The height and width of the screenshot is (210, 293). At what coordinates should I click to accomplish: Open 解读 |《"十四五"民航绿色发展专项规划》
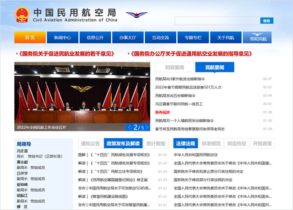tap(114, 163)
